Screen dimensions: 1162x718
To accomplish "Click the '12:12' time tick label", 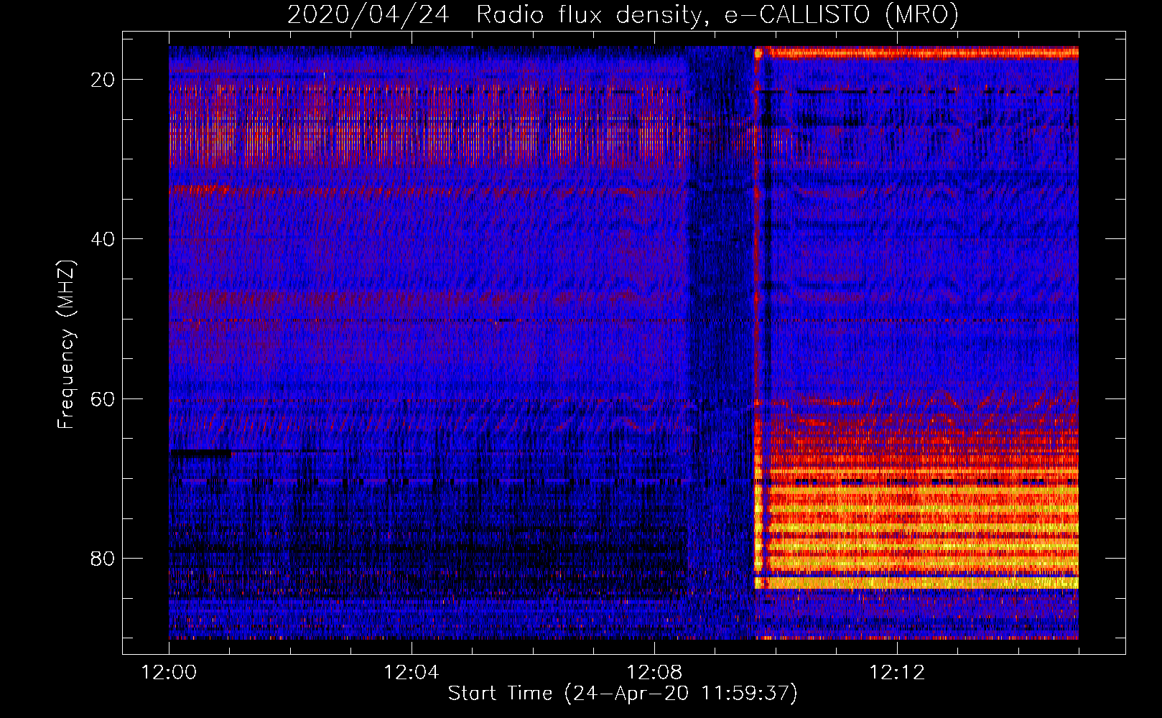I will [897, 673].
